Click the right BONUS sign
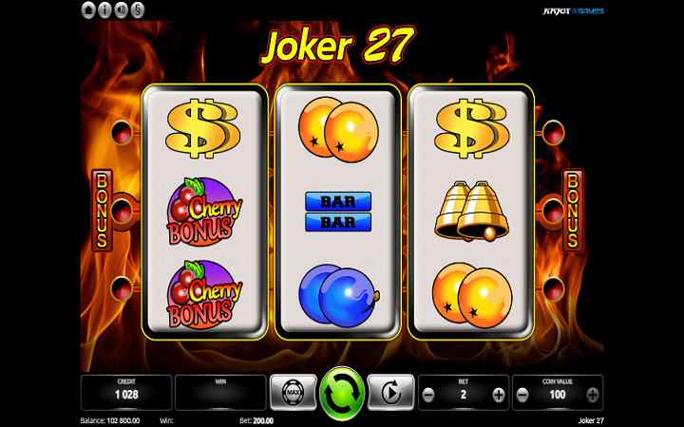 (x=573, y=211)
